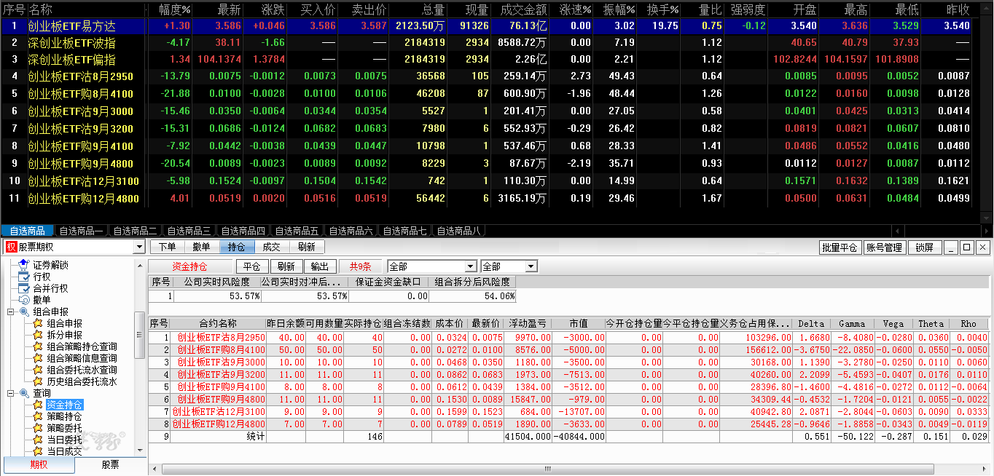Click the 证券解锁 tree icon
The width and height of the screenshot is (994, 476).
coord(24,265)
